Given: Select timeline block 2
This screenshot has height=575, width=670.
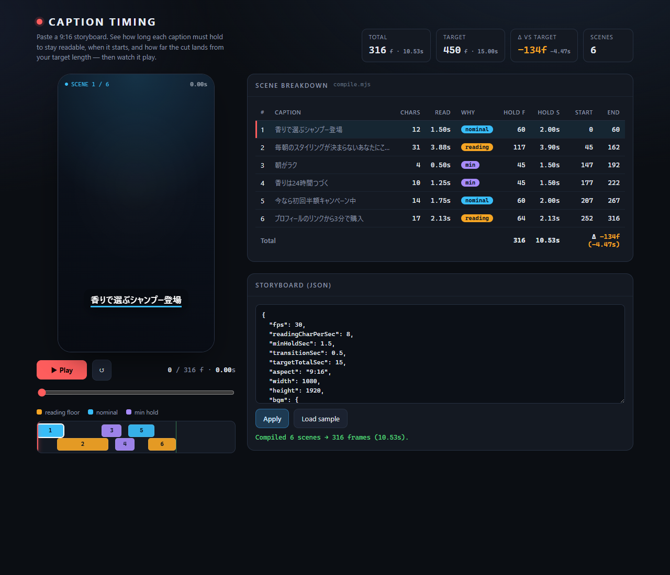Looking at the screenshot, I should 83,444.
